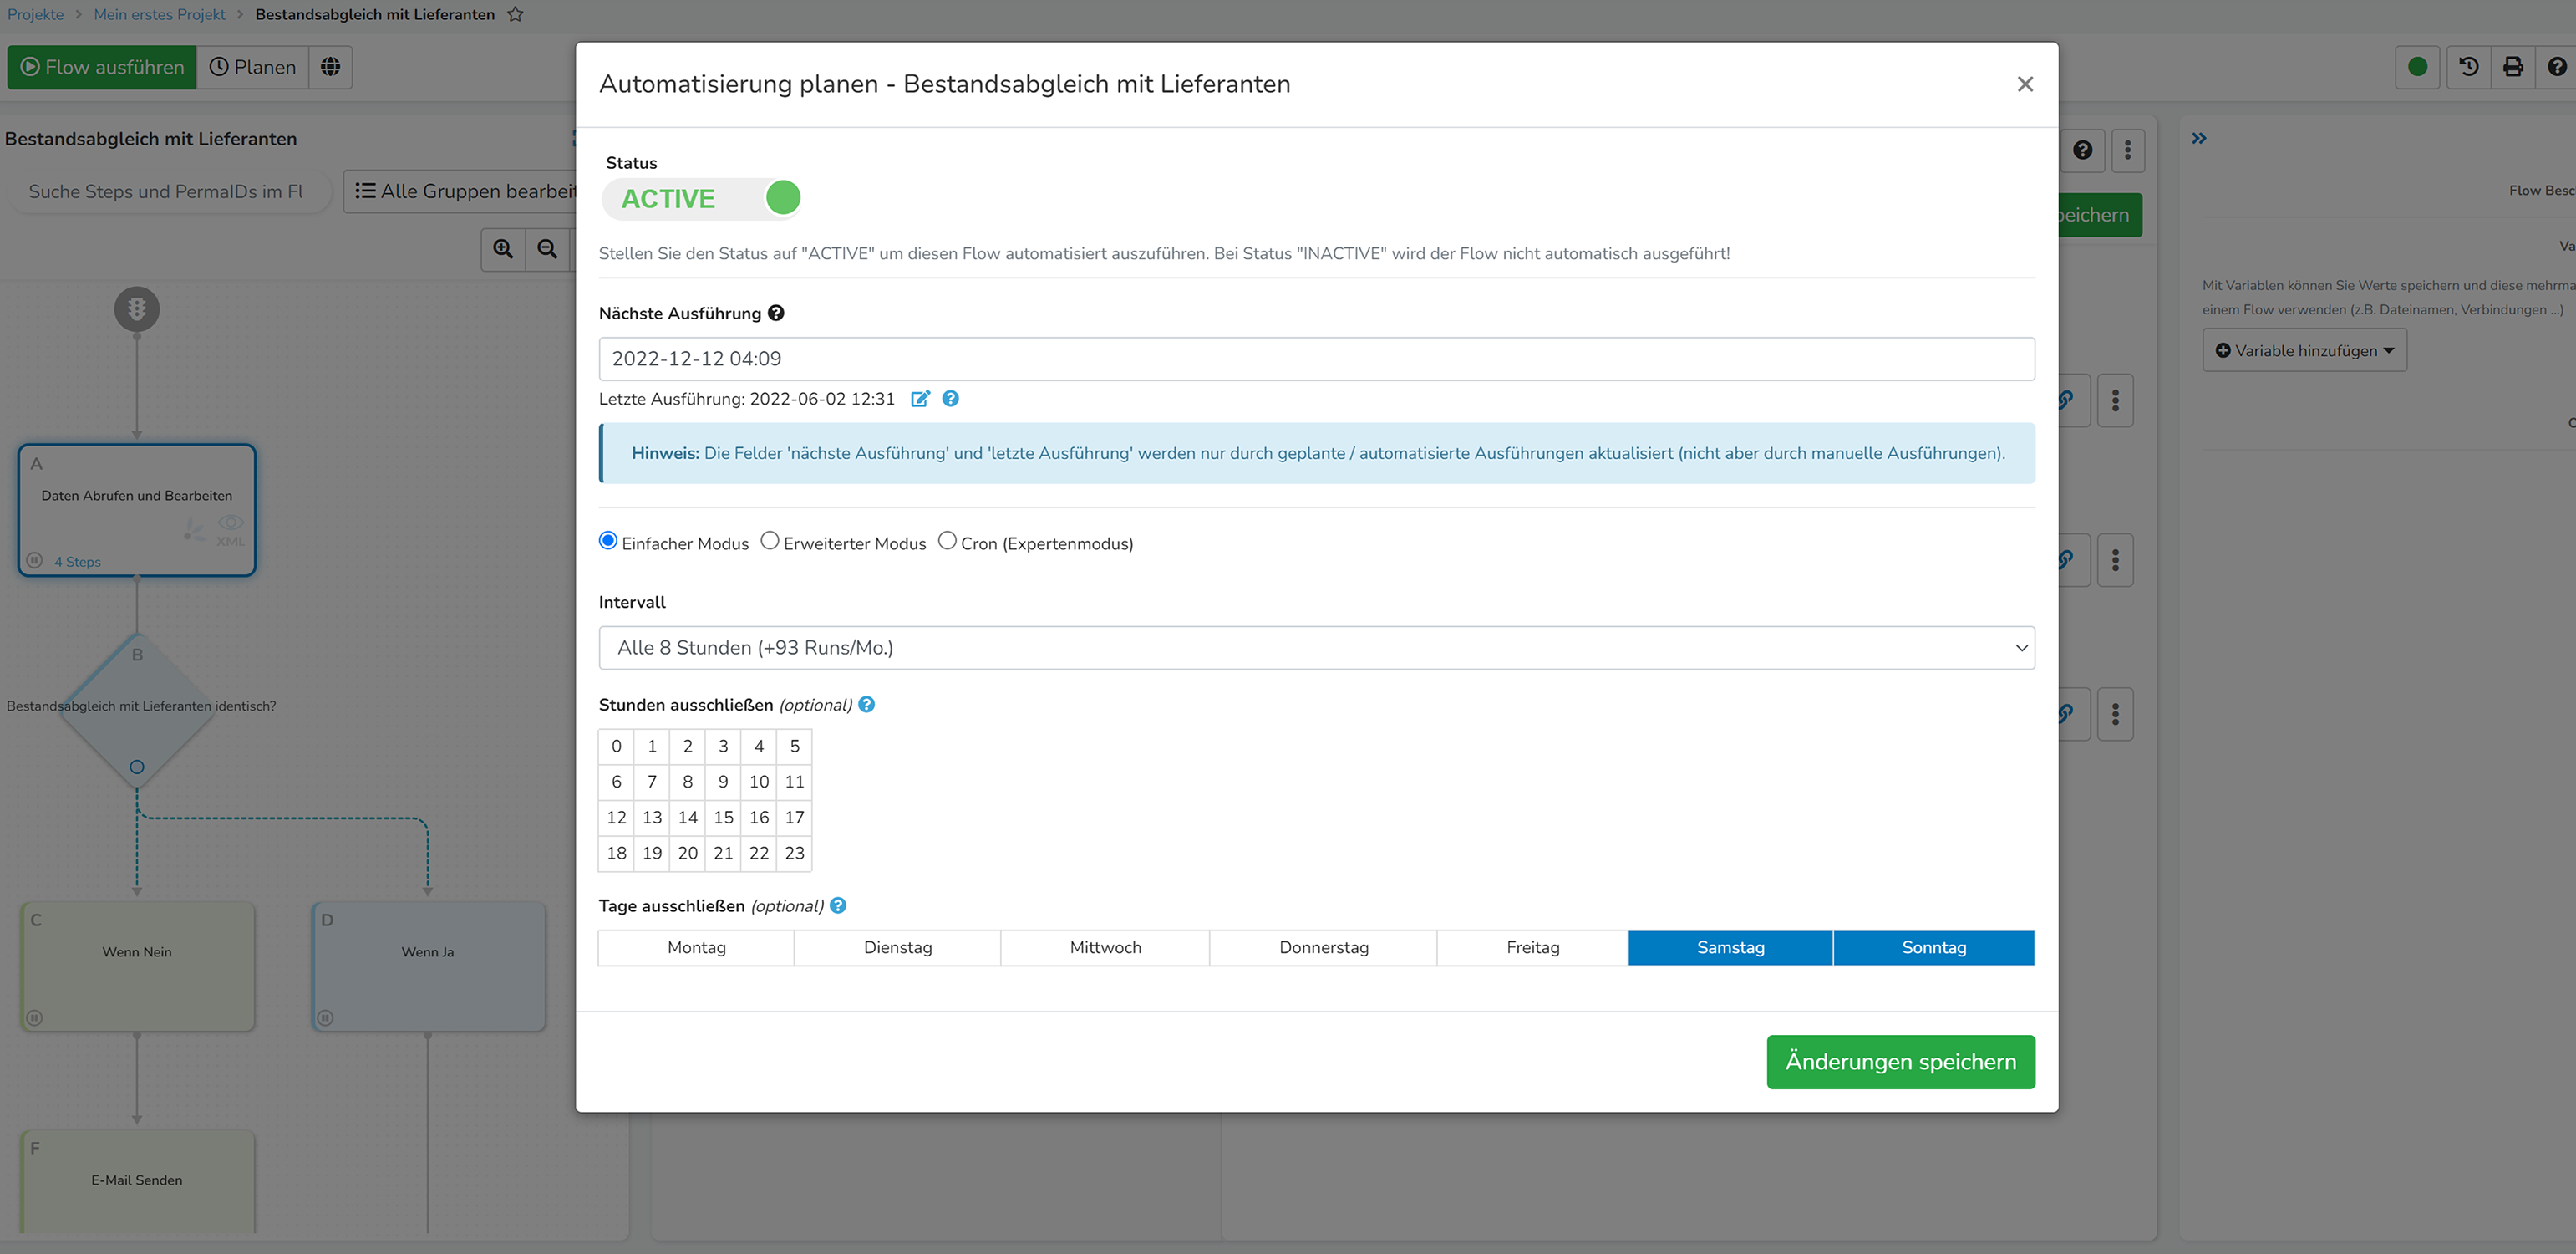Collapse the right panel with double chevron

click(2198, 138)
